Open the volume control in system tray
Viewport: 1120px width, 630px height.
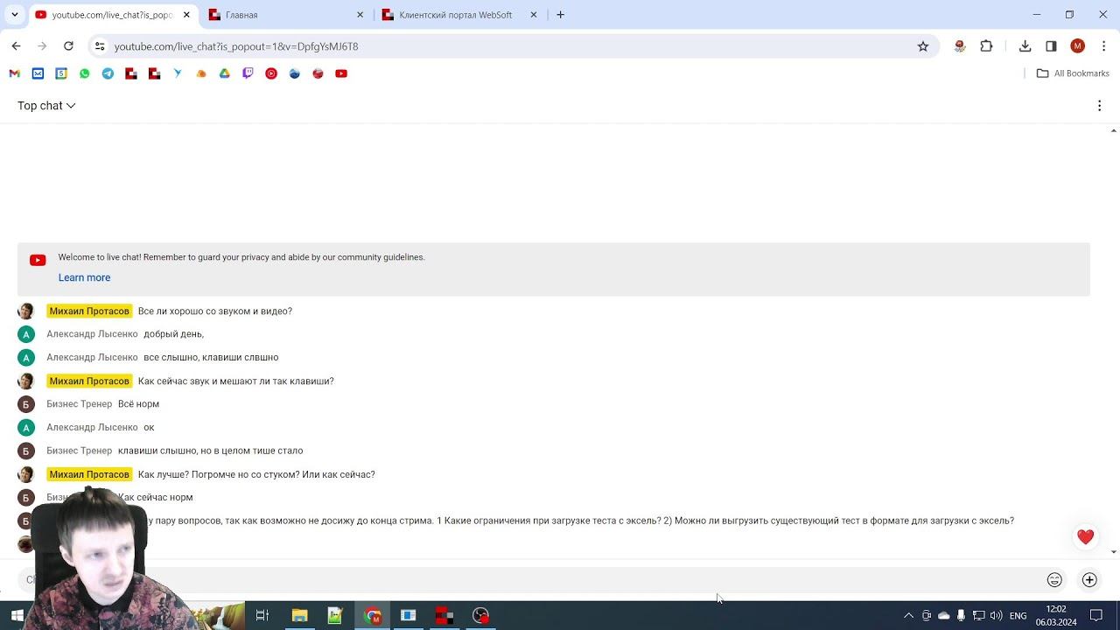[996, 616]
